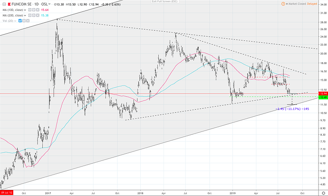Open the MA (200, close) indicator dropdown
The width and height of the screenshot is (328, 196).
tap(25, 16)
